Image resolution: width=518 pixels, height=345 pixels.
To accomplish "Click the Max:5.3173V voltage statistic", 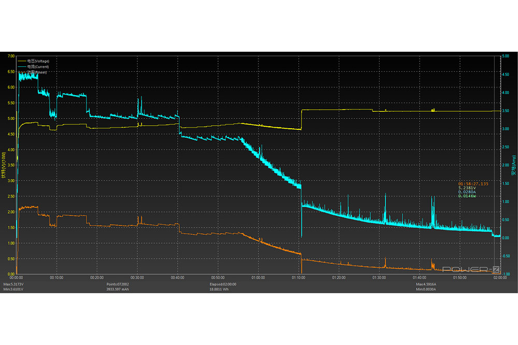I will pos(13,284).
